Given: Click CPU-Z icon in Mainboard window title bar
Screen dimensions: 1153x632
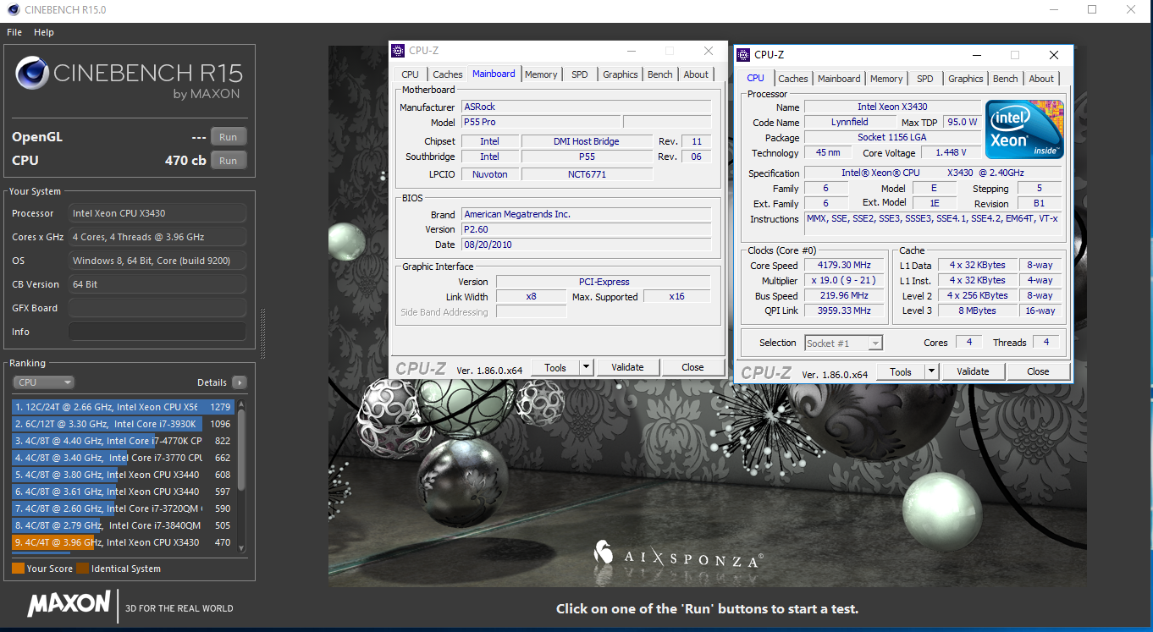Looking at the screenshot, I should (399, 51).
